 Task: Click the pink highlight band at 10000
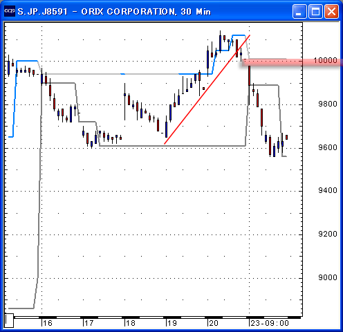[292, 62]
